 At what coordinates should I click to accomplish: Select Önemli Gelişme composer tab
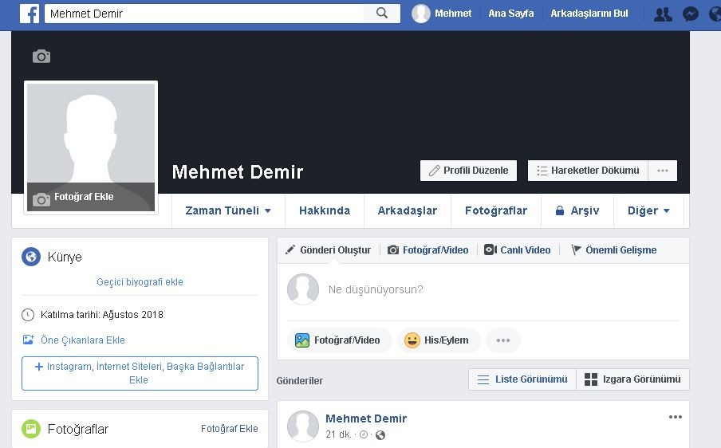coord(614,250)
